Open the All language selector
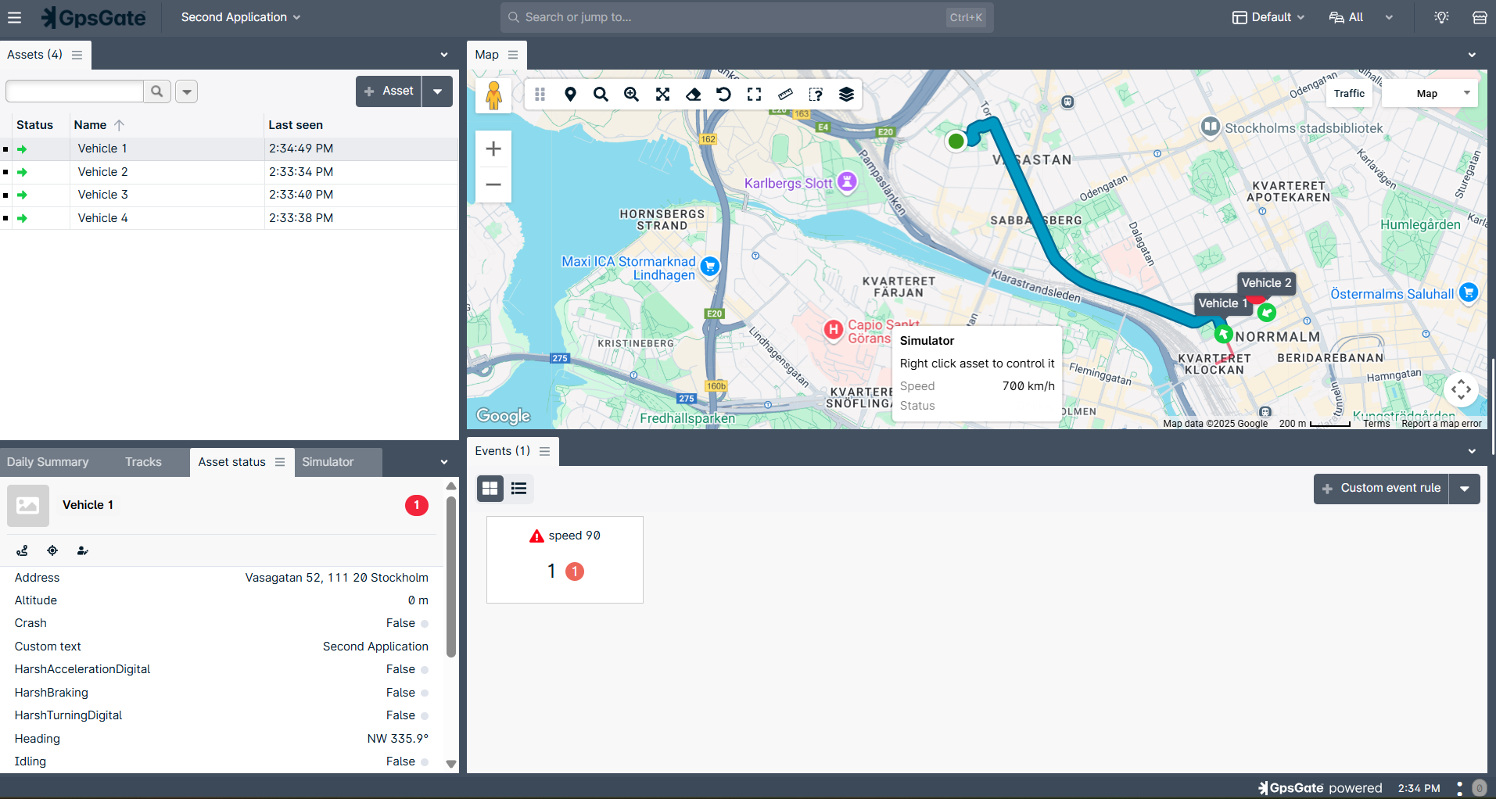This screenshot has width=1496, height=799. (x=1360, y=17)
